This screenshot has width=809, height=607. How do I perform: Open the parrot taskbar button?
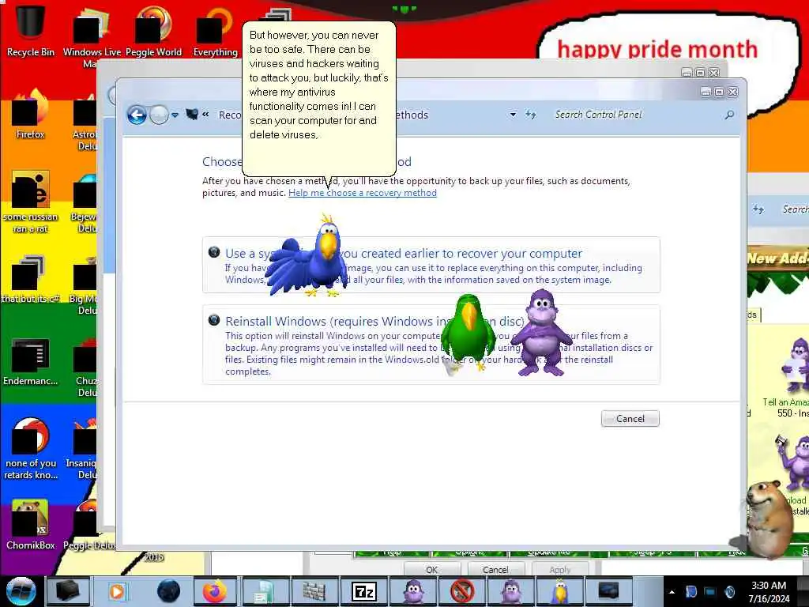560,591
